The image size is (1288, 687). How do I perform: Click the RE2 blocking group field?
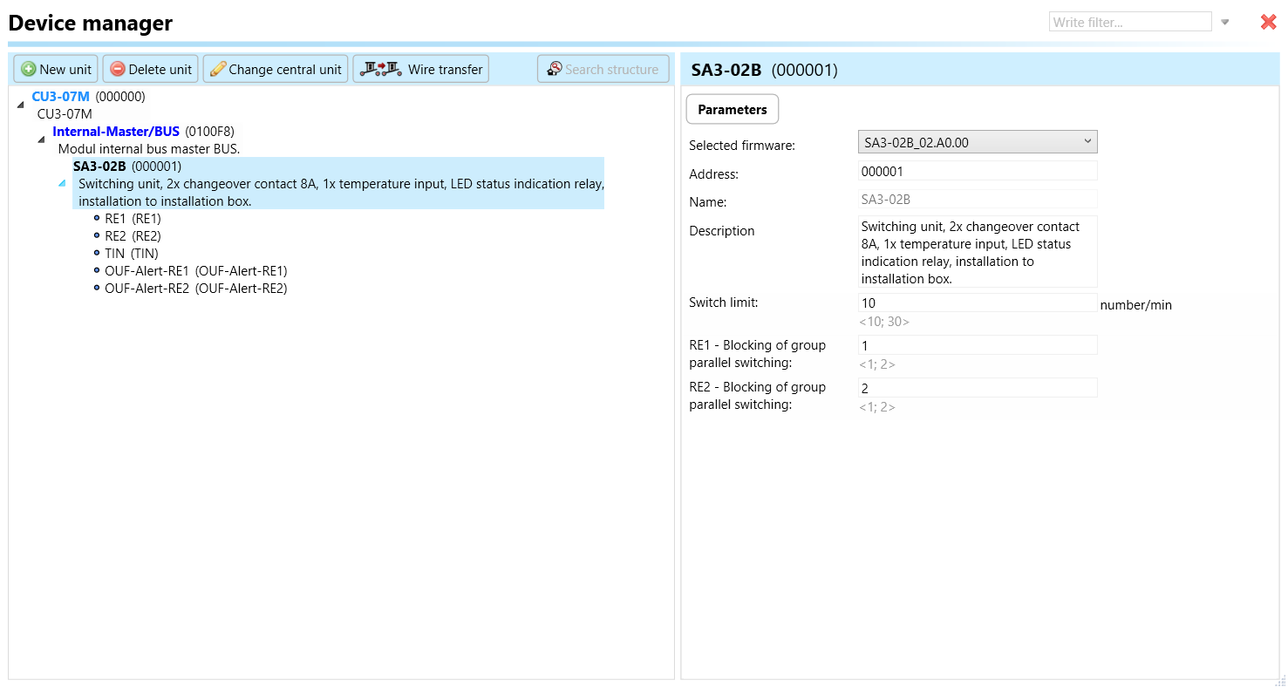[977, 388]
